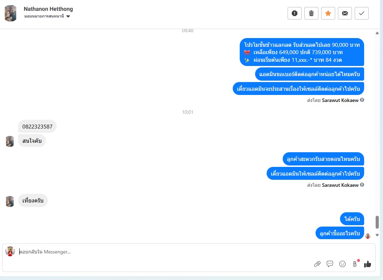The image size is (383, 280).
Task: Click scrollbar up arrow in chat
Action: point(377,33)
